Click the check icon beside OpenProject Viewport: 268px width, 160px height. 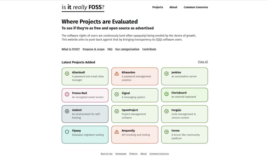(x=117, y=111)
